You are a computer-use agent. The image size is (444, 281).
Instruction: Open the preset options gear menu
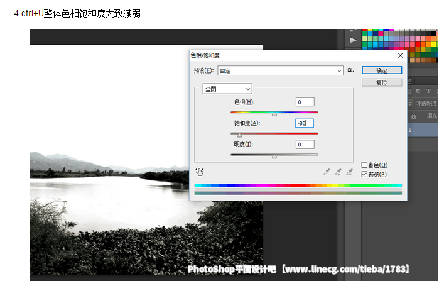[350, 70]
